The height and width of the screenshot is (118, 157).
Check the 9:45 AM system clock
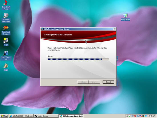[x=152, y=116]
